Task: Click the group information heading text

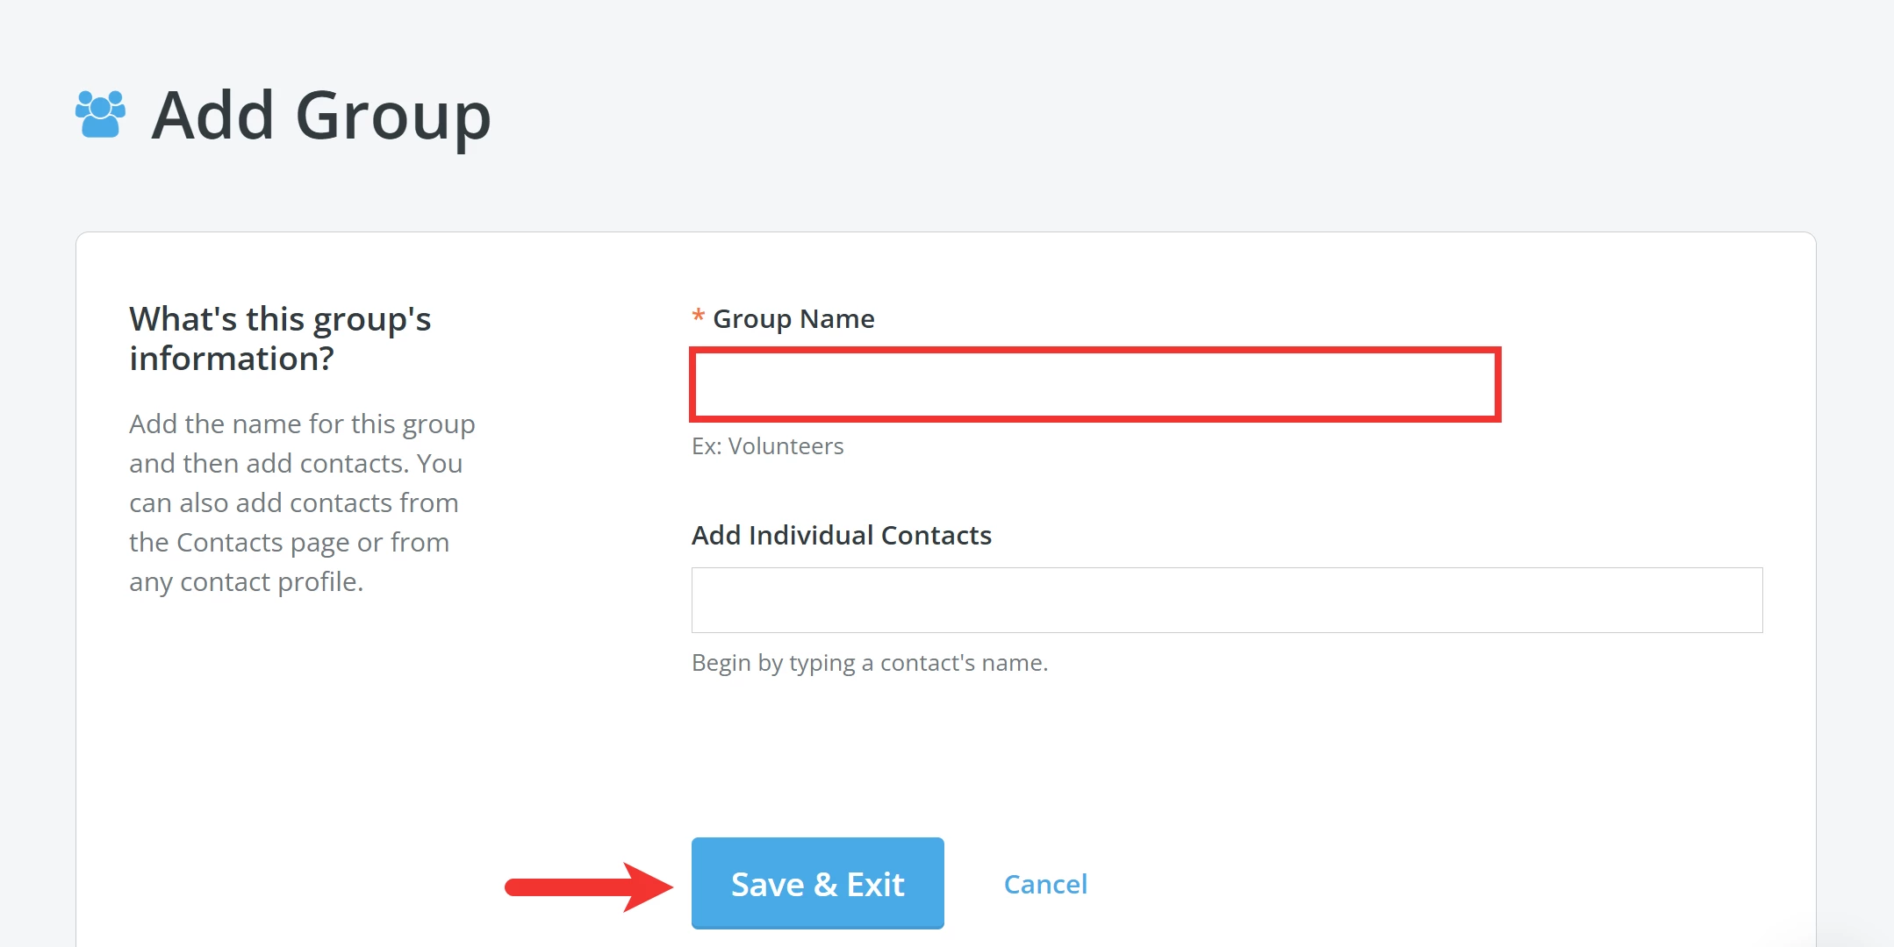Action: coord(280,338)
